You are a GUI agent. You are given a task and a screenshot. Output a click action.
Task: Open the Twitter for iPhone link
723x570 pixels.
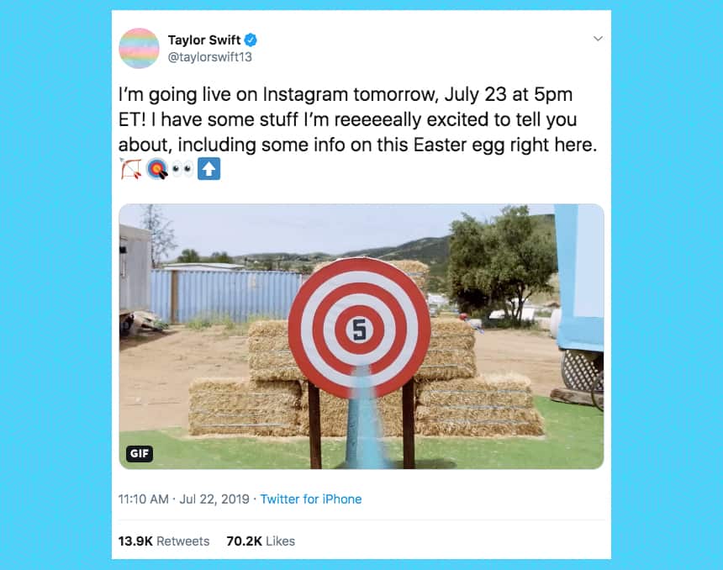click(311, 499)
